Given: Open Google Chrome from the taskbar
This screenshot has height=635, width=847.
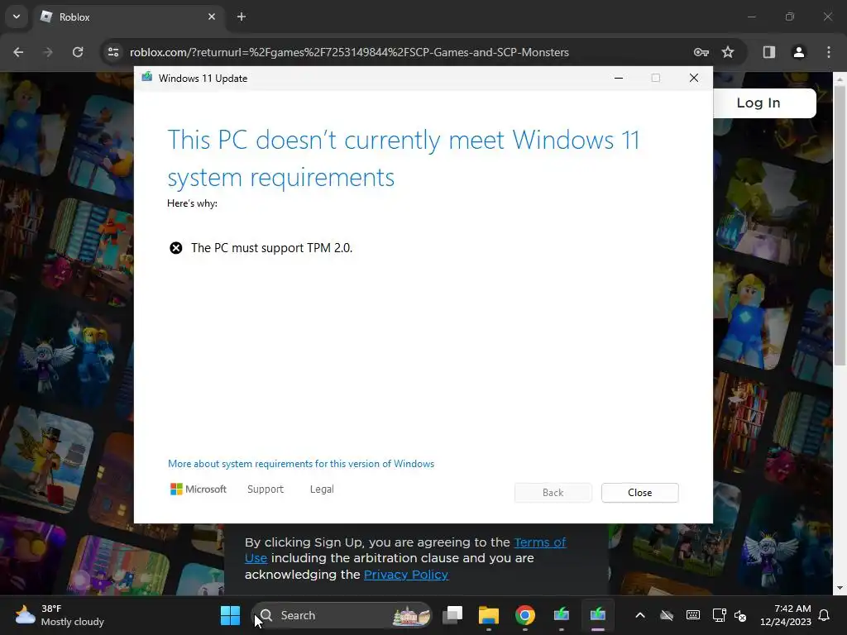Looking at the screenshot, I should (x=525, y=615).
